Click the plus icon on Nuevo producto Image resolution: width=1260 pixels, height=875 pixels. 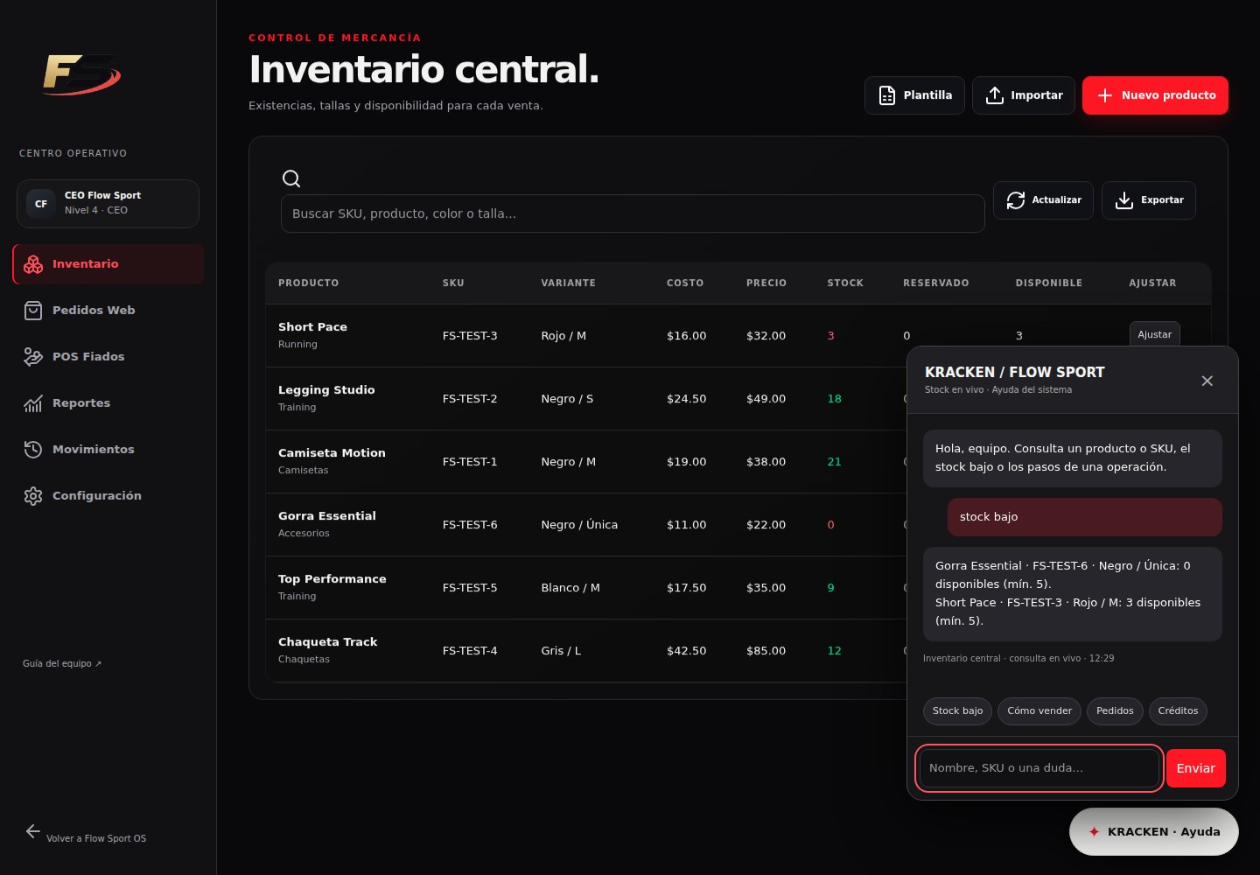[1105, 95]
